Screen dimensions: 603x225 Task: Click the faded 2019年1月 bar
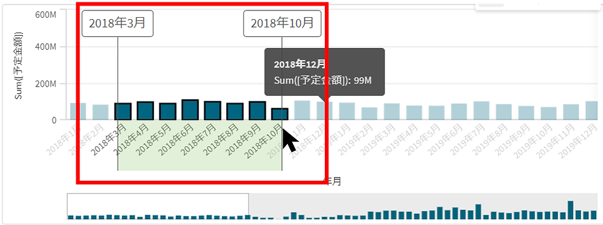pos(347,111)
